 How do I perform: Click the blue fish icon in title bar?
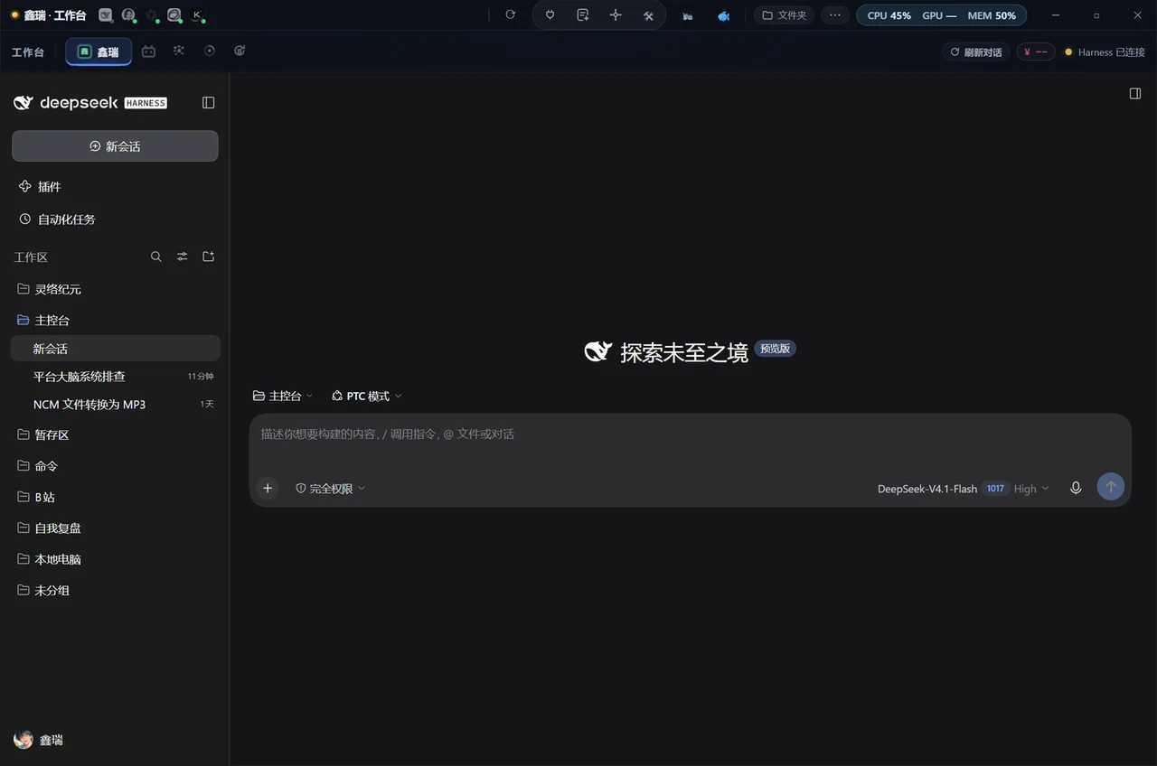pos(724,15)
